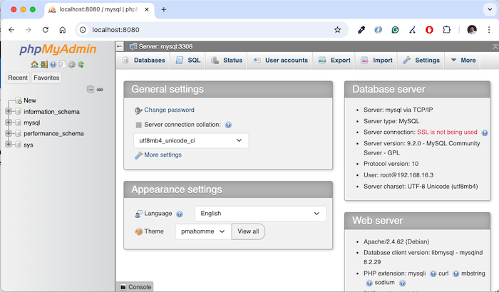The image size is (499, 292).
Task: Close the localhost:8080 browser tab
Action: click(x=147, y=9)
